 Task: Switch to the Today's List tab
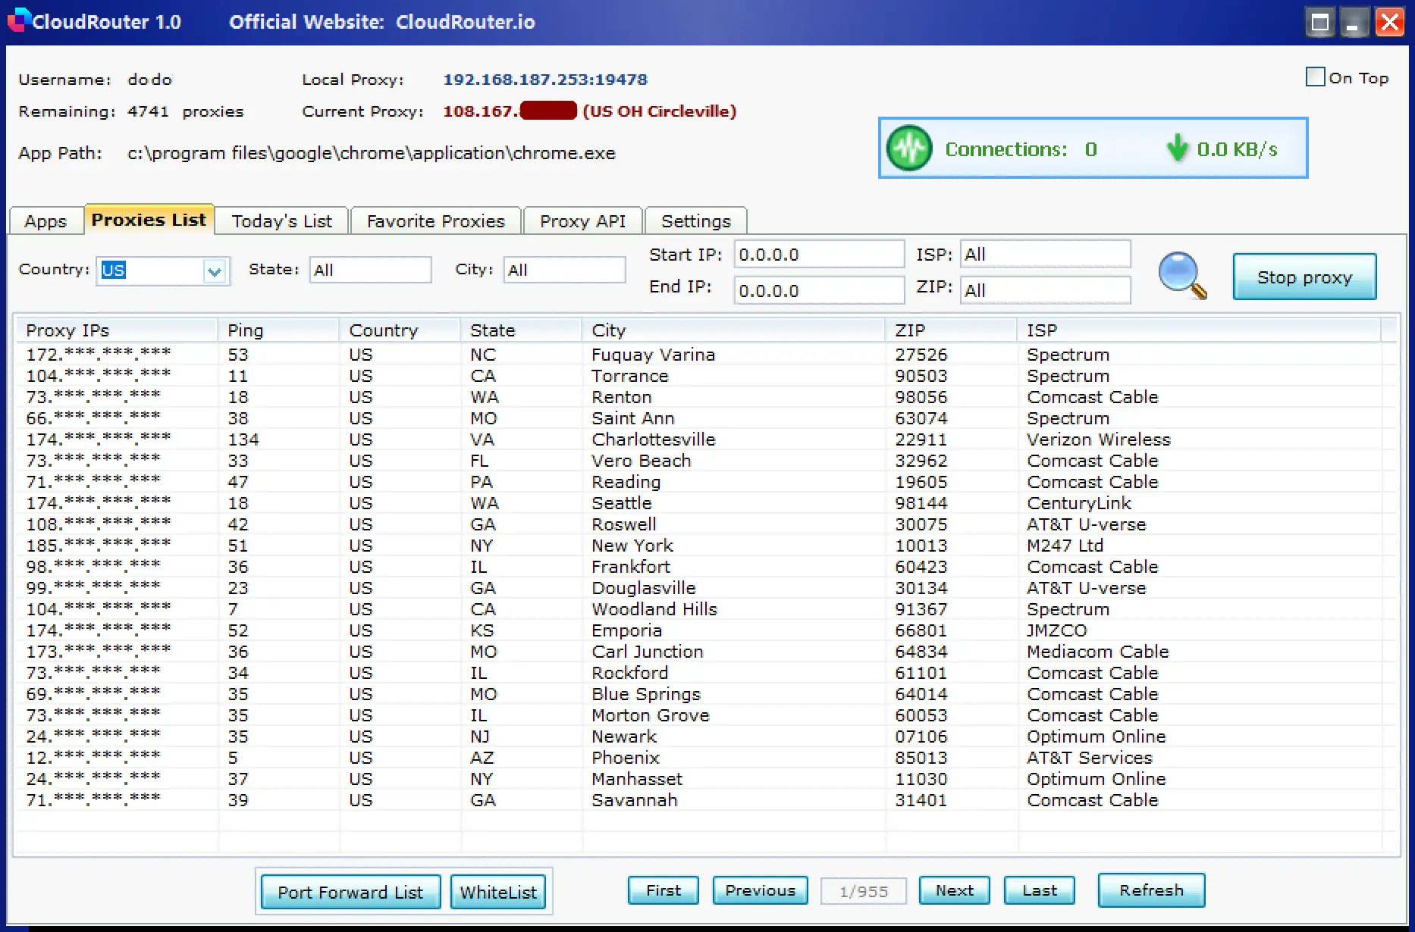tap(281, 221)
